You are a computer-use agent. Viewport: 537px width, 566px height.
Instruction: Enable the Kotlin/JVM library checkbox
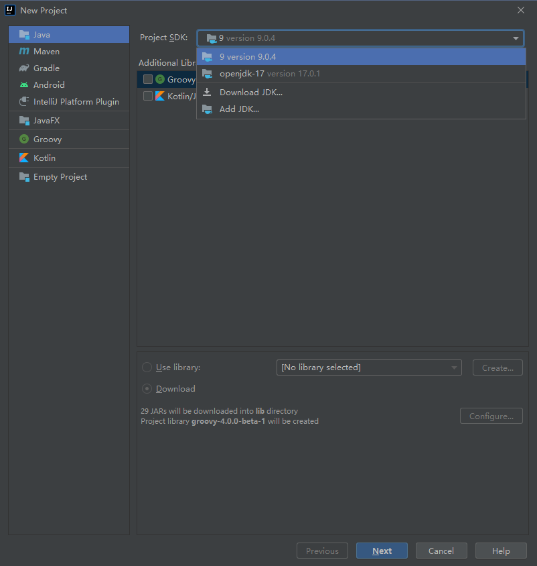pos(148,96)
